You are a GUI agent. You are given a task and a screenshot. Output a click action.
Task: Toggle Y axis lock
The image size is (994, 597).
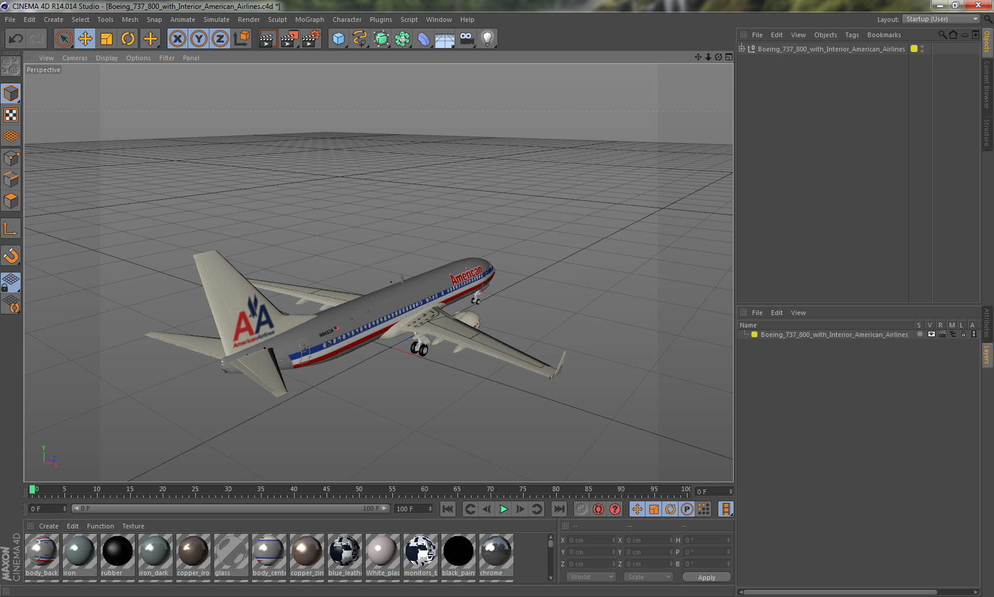click(x=199, y=39)
